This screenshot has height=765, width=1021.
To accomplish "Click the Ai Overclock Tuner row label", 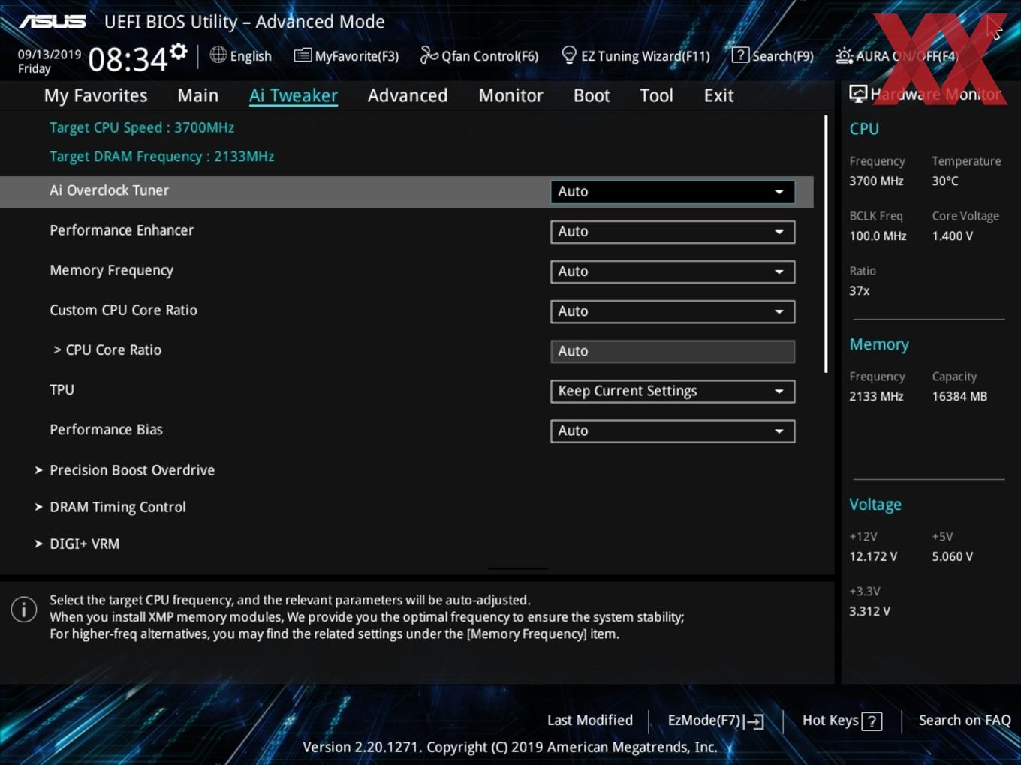I will coord(110,190).
